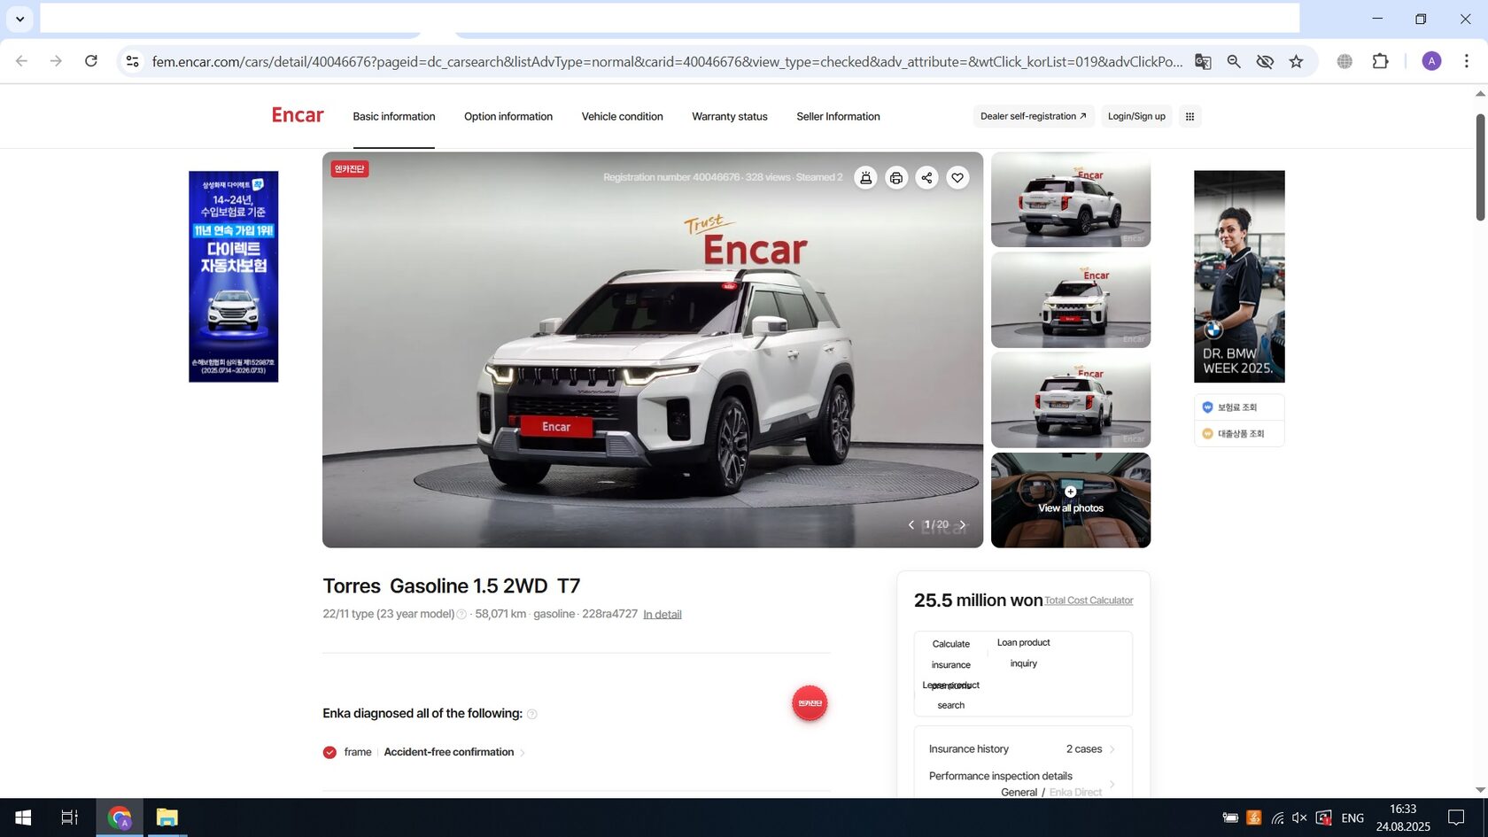Open the Chrome three-dot menu
Image resolution: width=1488 pixels, height=837 pixels.
[x=1467, y=61]
